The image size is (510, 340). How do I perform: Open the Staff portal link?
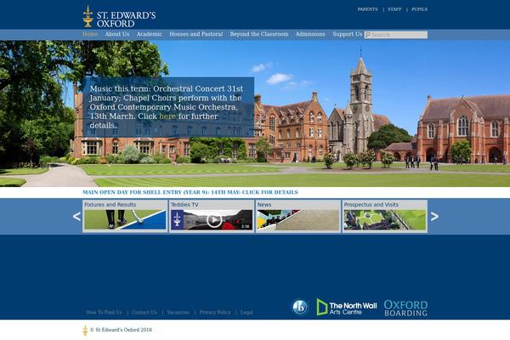click(394, 9)
